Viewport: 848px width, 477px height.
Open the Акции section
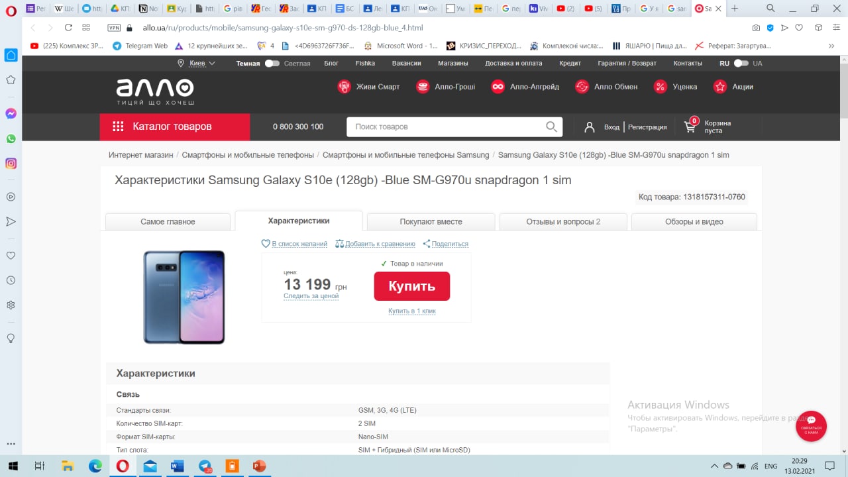pos(733,87)
